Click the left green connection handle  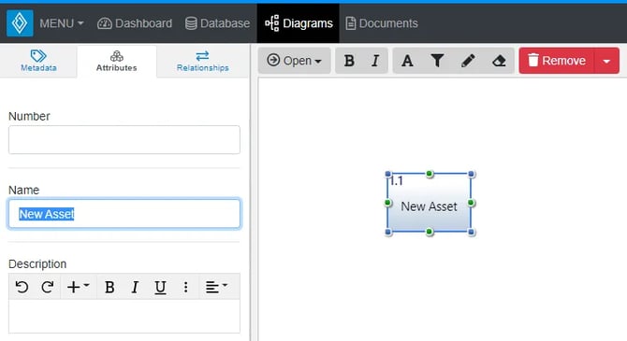[387, 203]
